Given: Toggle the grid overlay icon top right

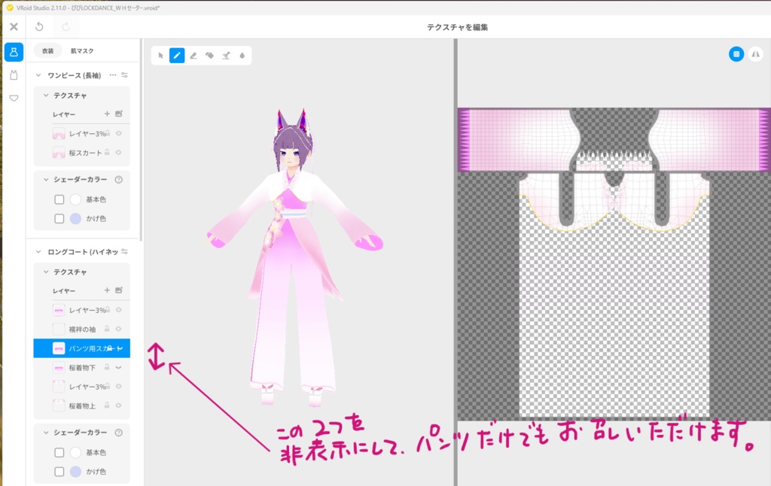Looking at the screenshot, I should [x=736, y=53].
